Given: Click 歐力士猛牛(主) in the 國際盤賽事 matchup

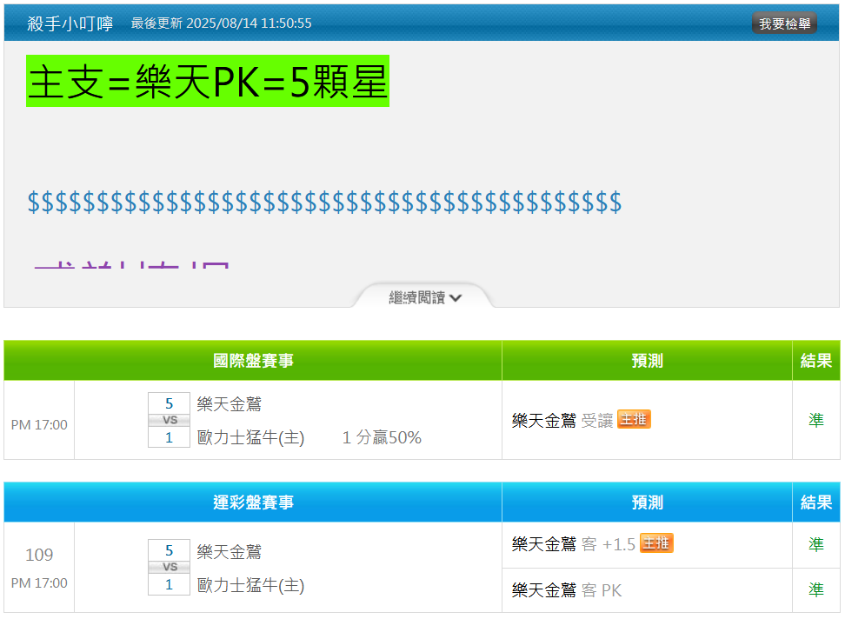Looking at the screenshot, I should click(x=250, y=437).
